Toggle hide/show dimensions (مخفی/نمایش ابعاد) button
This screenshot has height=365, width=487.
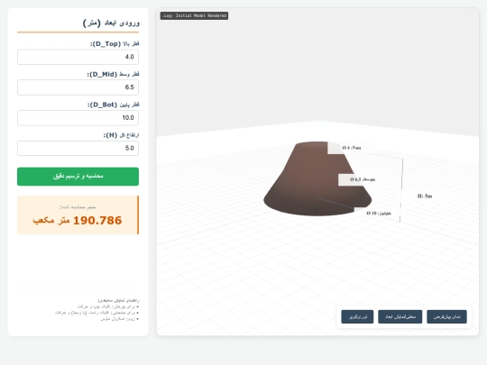tap(400, 316)
